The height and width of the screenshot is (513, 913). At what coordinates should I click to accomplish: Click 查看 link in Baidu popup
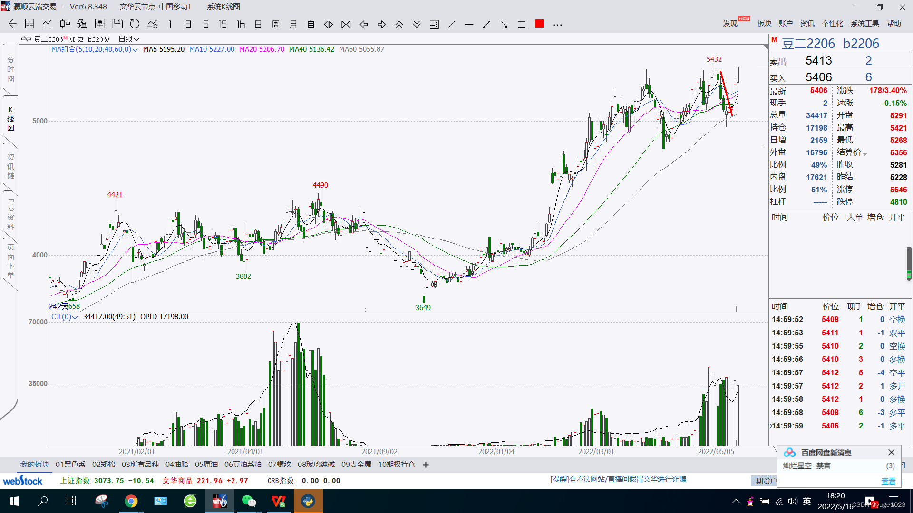[888, 481]
